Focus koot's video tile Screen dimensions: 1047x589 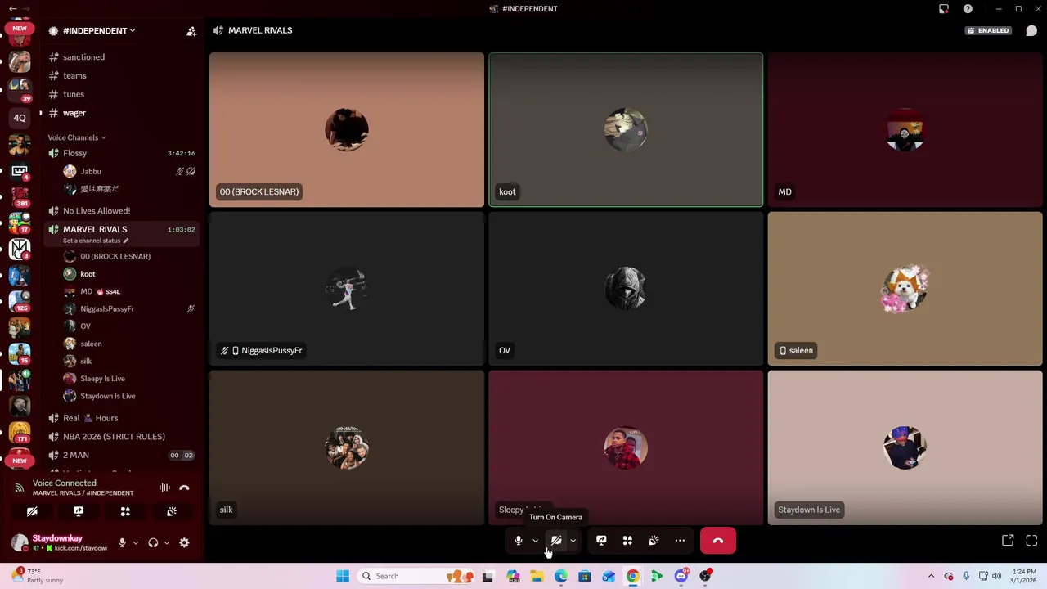[626, 130]
